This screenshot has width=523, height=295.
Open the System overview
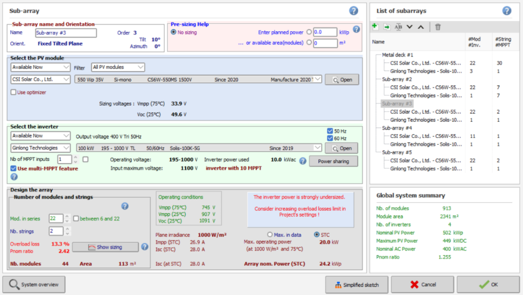click(35, 285)
